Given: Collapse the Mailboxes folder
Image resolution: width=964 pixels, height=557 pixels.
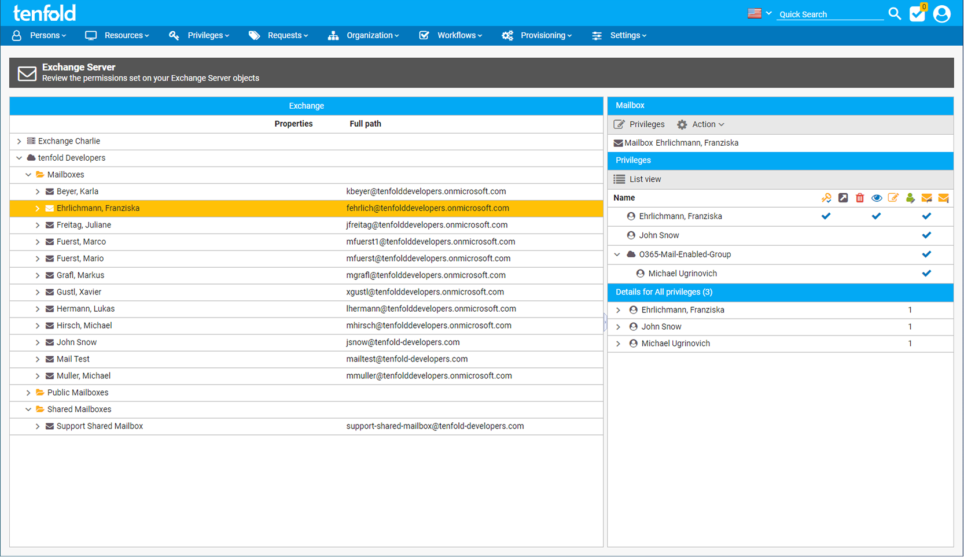Looking at the screenshot, I should click(x=28, y=175).
